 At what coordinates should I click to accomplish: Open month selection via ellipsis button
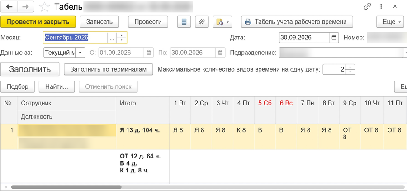click(112, 38)
